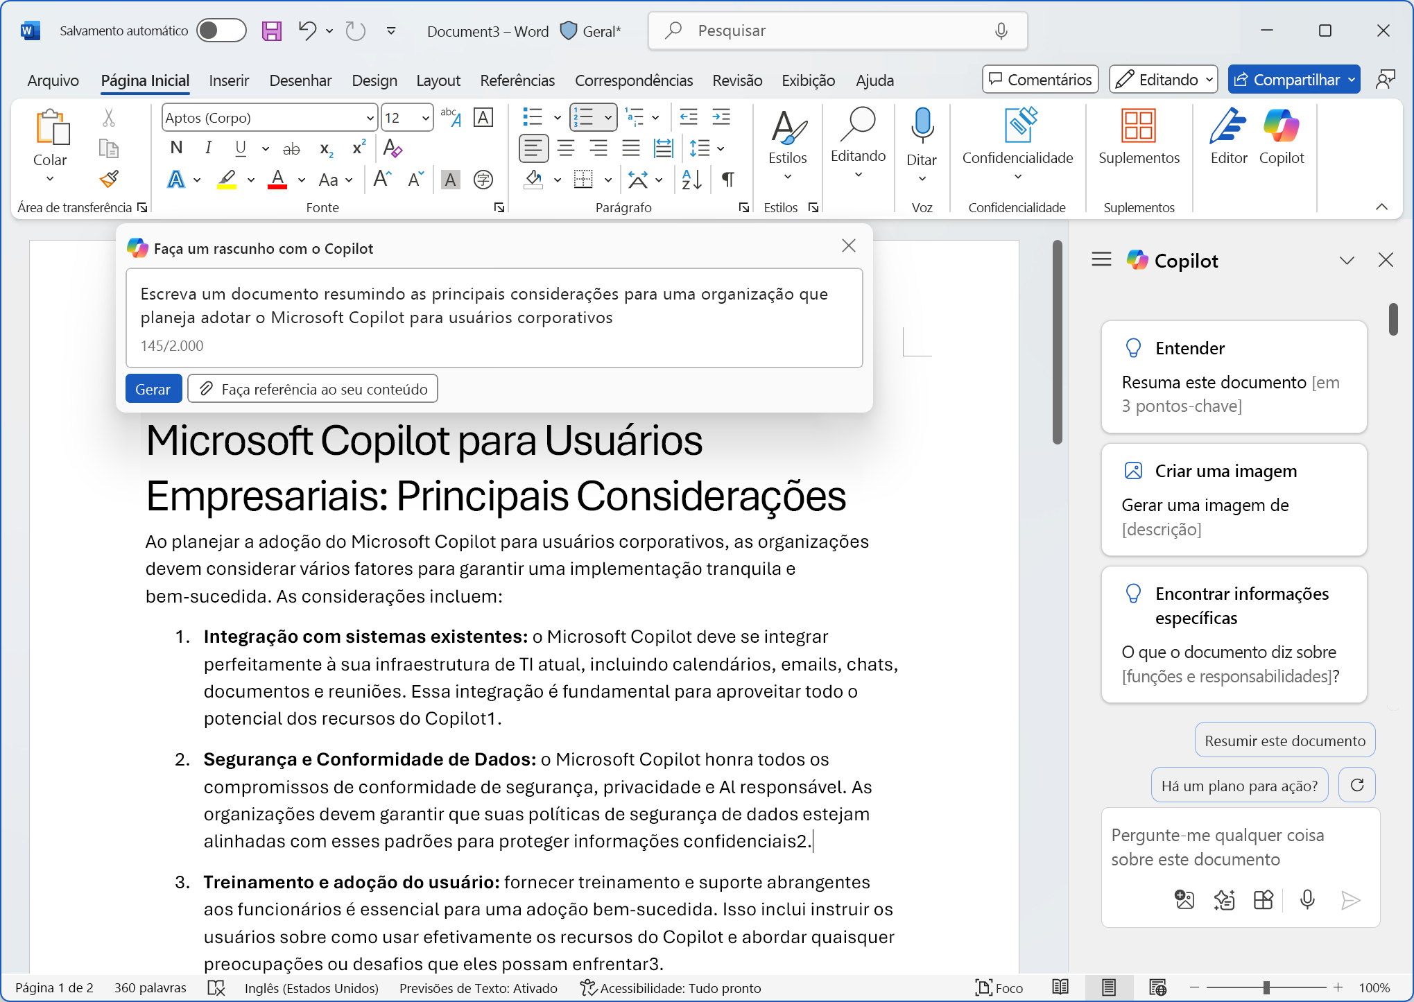Viewport: 1414px width, 1002px height.
Task: Click the microphone icon in Copilot chat
Action: pyautogui.click(x=1307, y=899)
